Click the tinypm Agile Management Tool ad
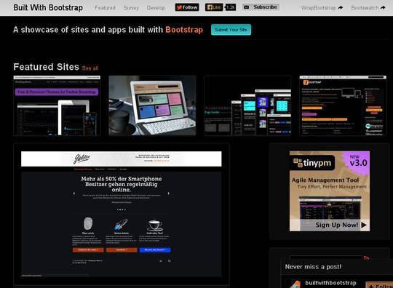This screenshot has width=393, height=288. pos(330,191)
